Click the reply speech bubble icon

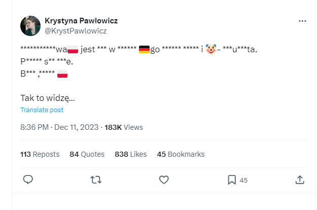coord(28,180)
